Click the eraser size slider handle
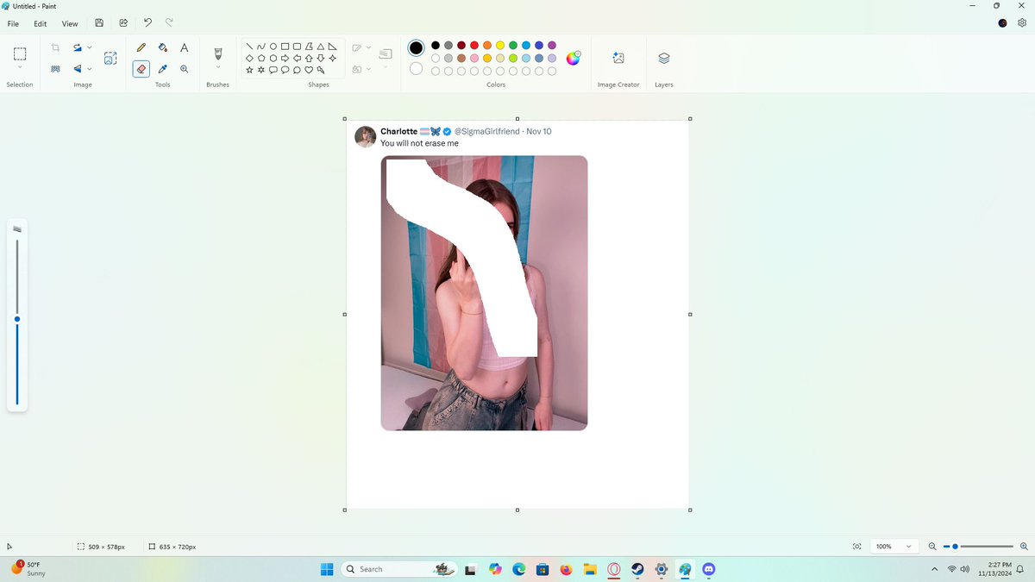Screen dimensions: 1035x582 click(17, 319)
